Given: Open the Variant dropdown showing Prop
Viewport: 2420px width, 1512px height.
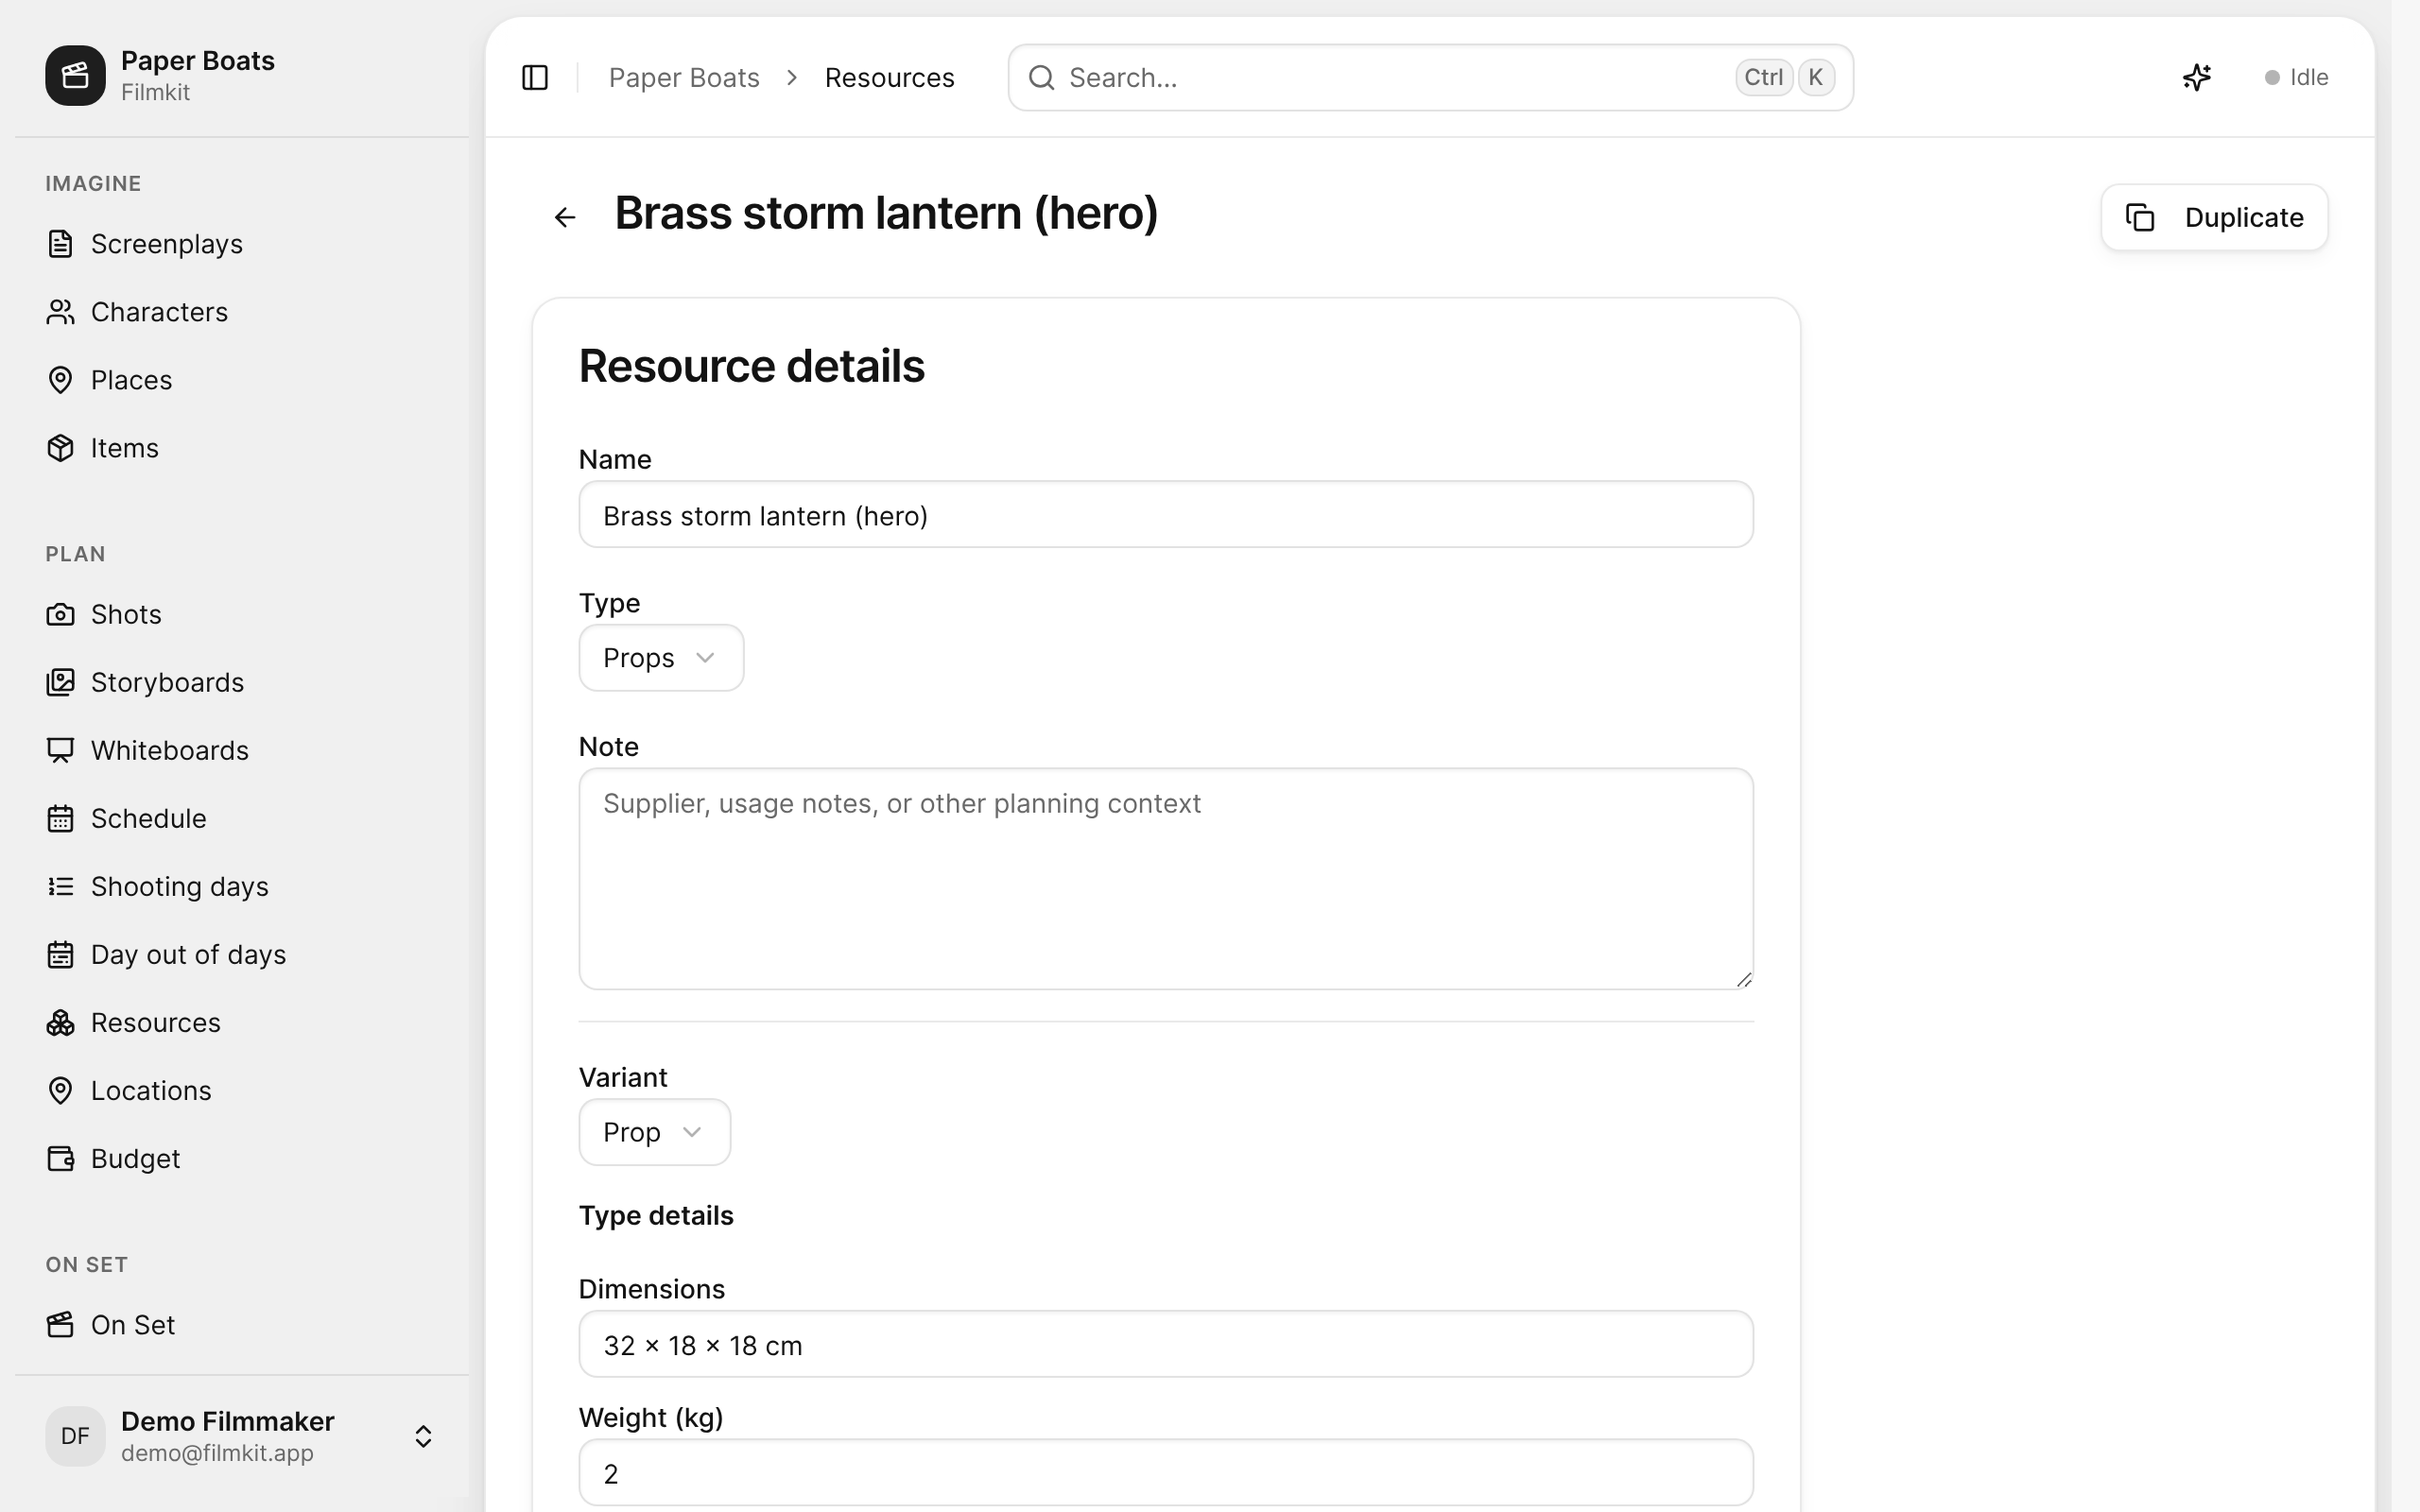Looking at the screenshot, I should pos(654,1132).
